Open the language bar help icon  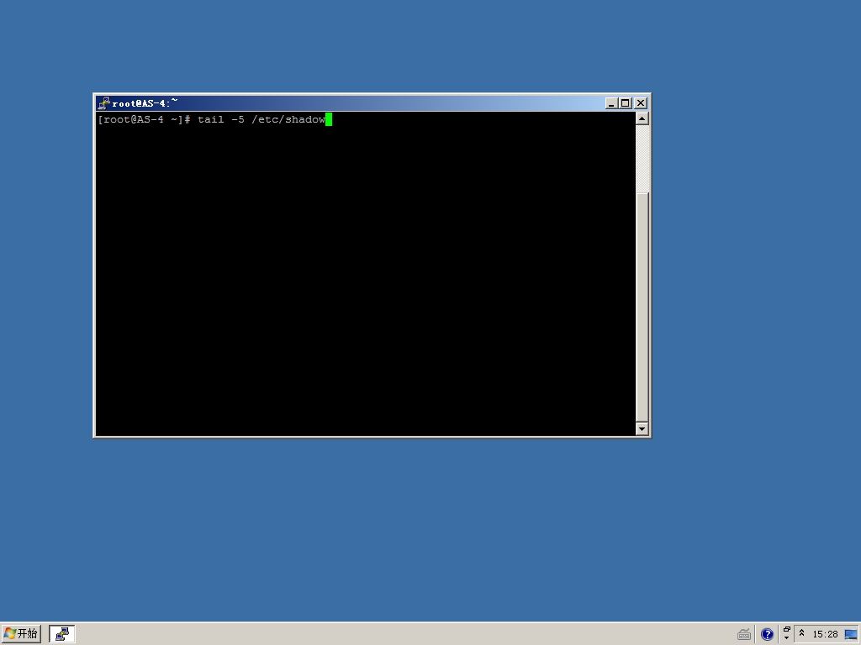[767, 635]
